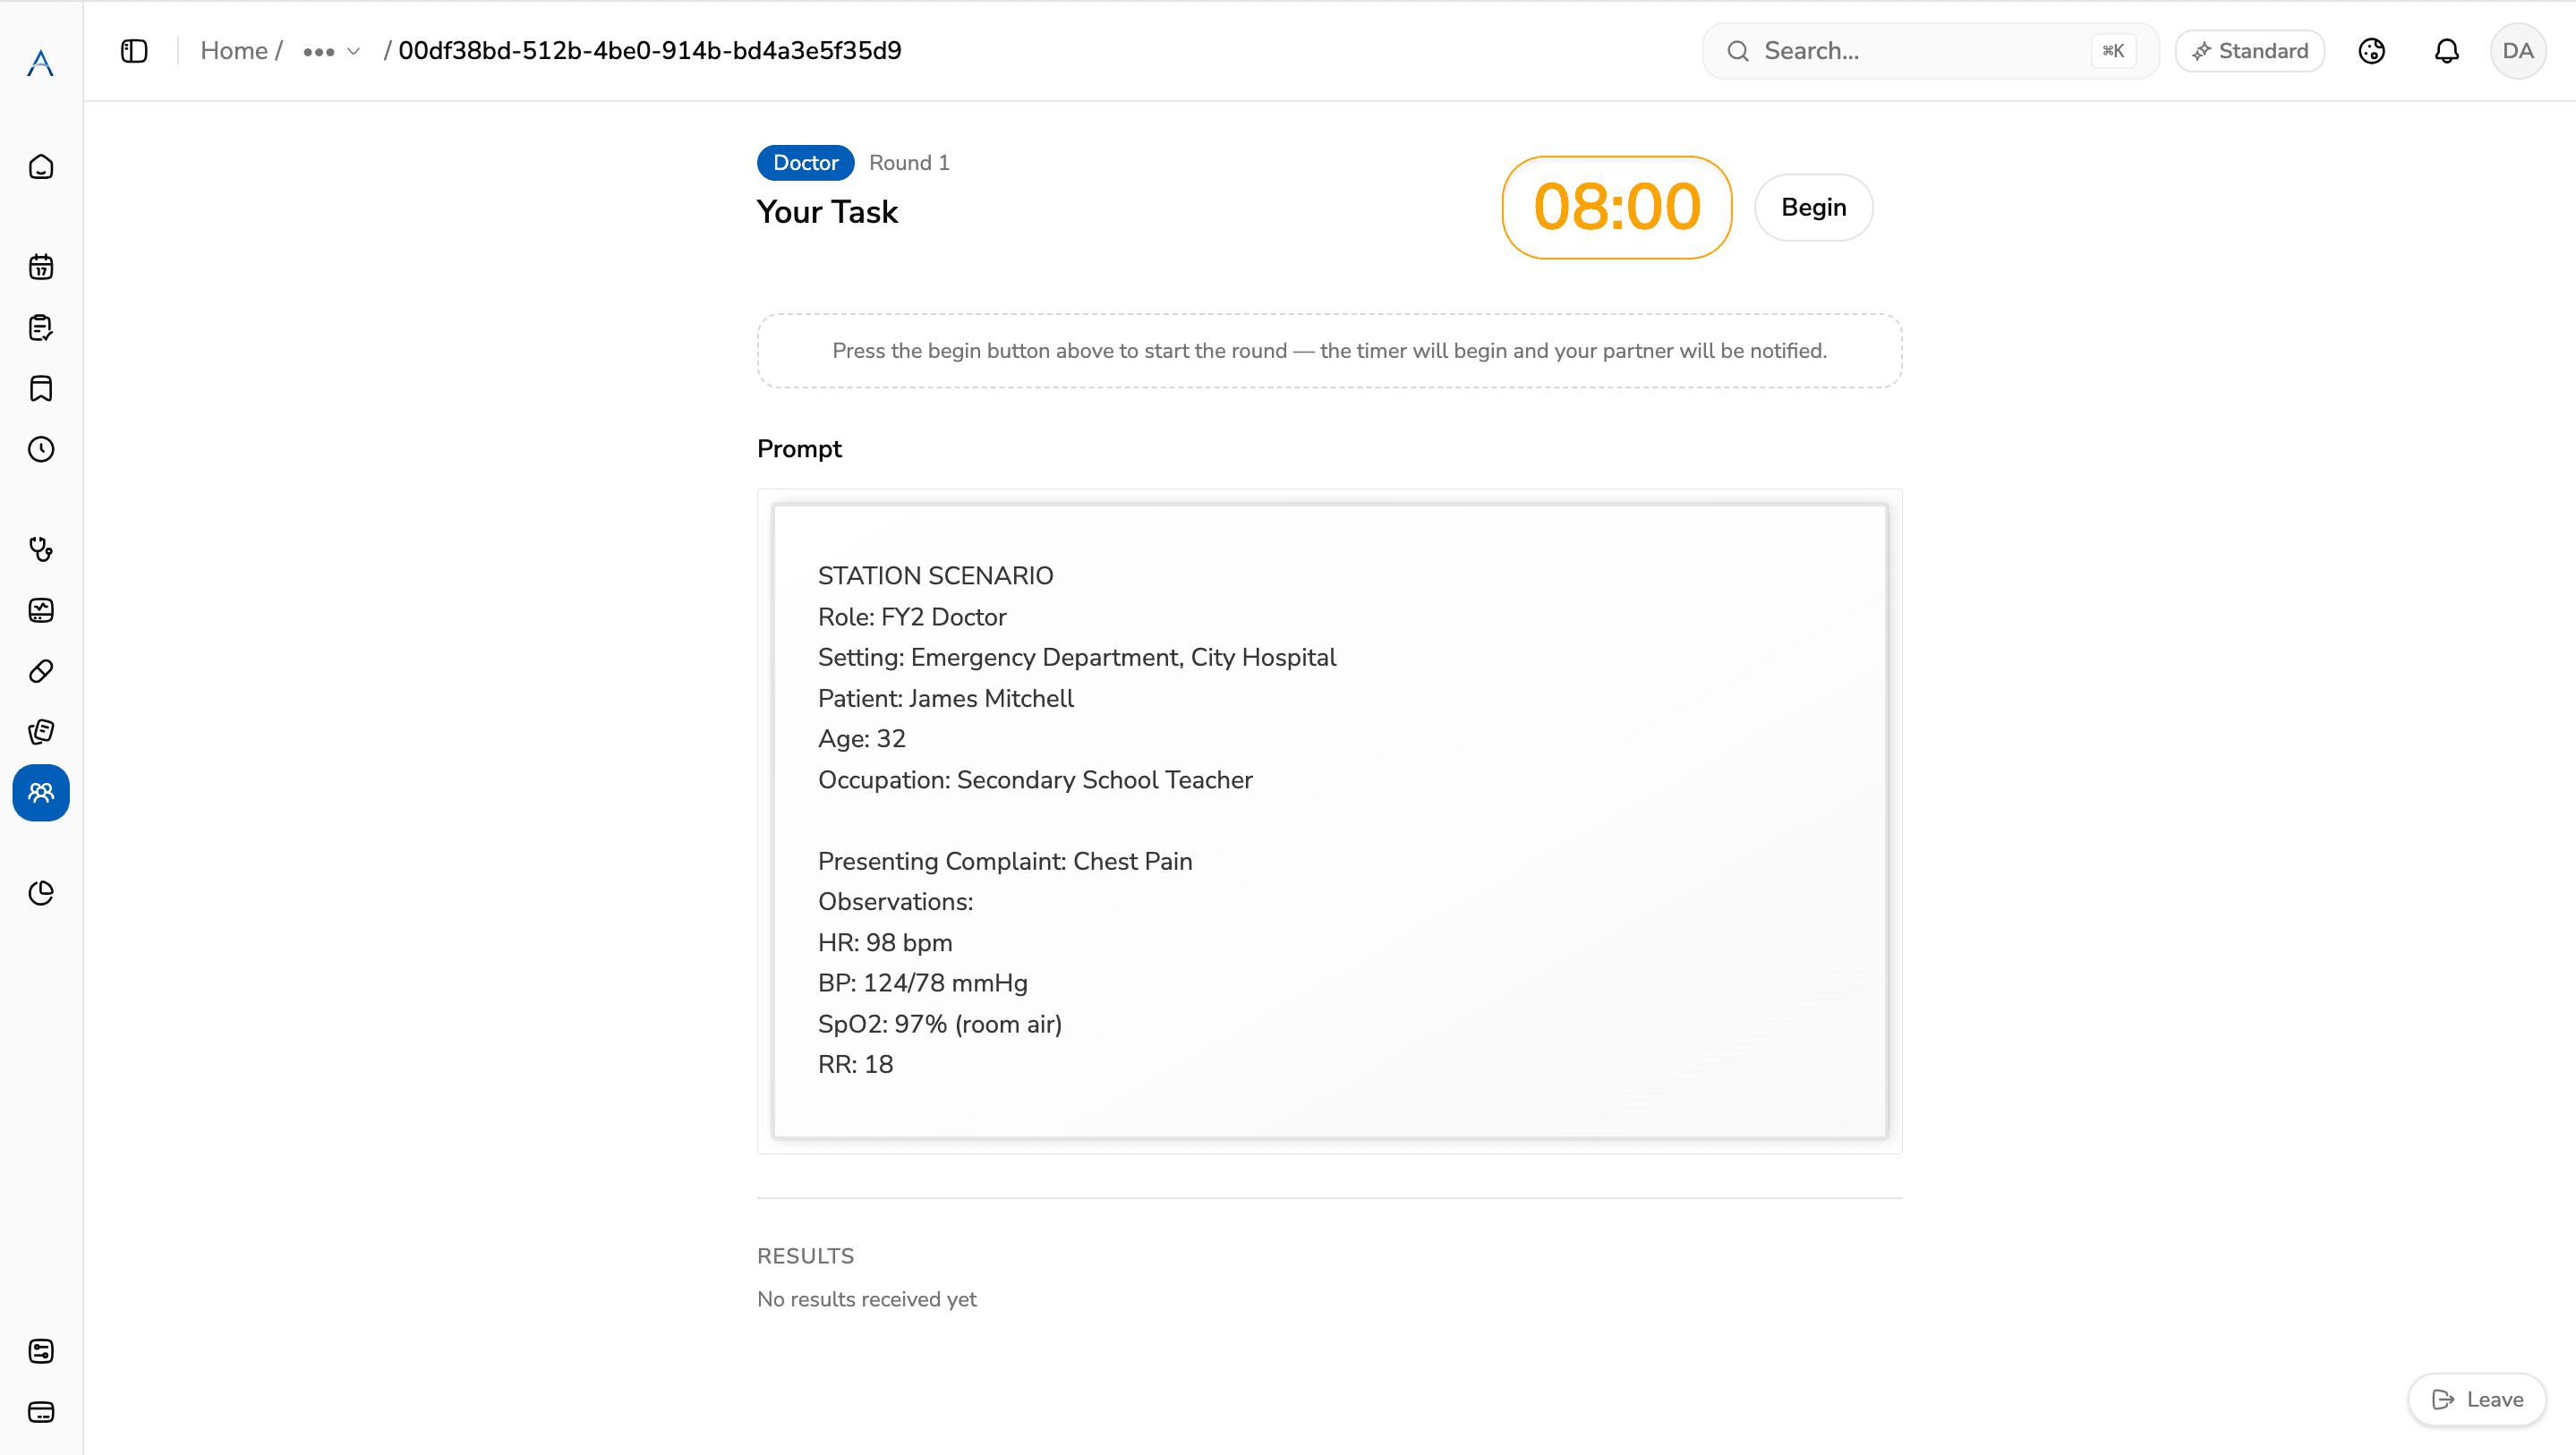Focus the Search input field
Screen dimensions: 2576x1455
click(1930, 51)
